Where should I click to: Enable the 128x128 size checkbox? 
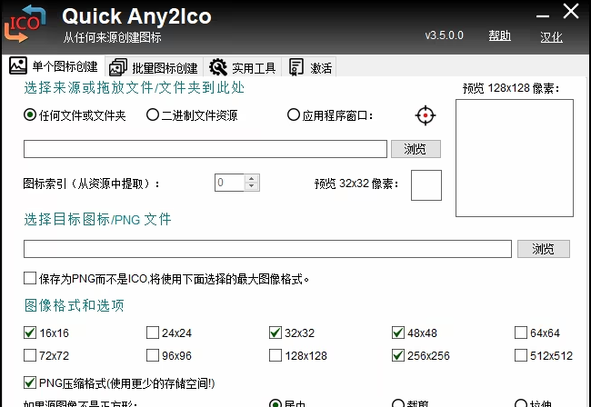click(275, 355)
